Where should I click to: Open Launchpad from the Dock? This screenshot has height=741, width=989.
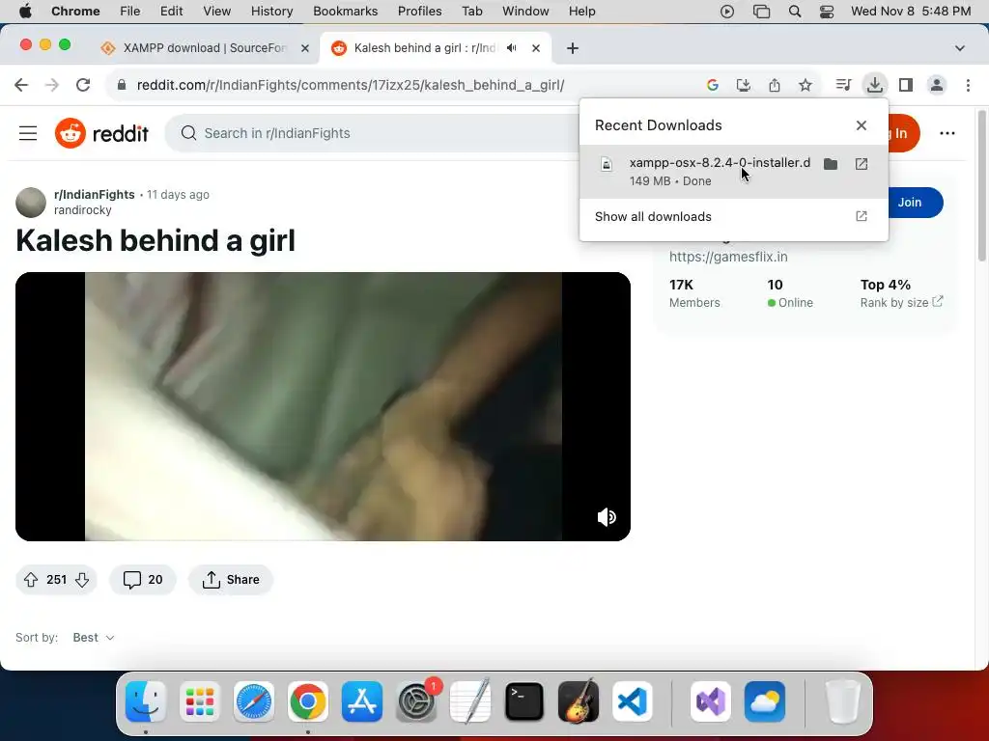[x=200, y=701]
